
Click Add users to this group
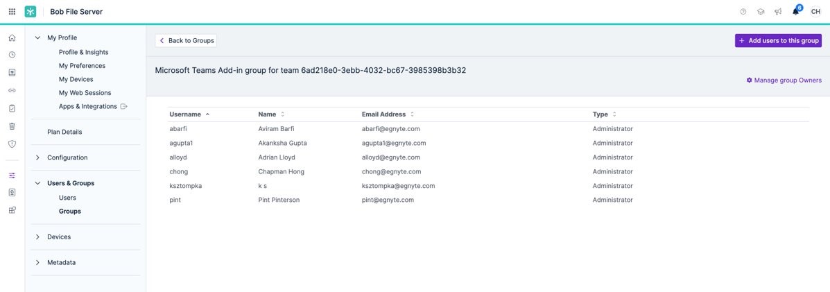778,41
